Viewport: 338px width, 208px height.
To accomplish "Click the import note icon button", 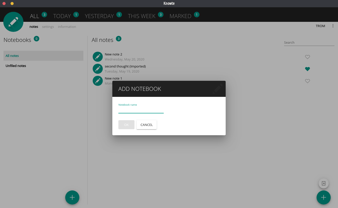I will tap(323, 183).
